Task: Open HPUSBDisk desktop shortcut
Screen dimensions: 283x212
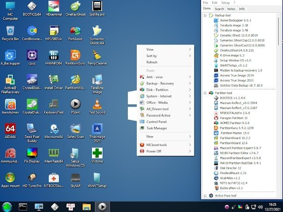Action: 53,33
